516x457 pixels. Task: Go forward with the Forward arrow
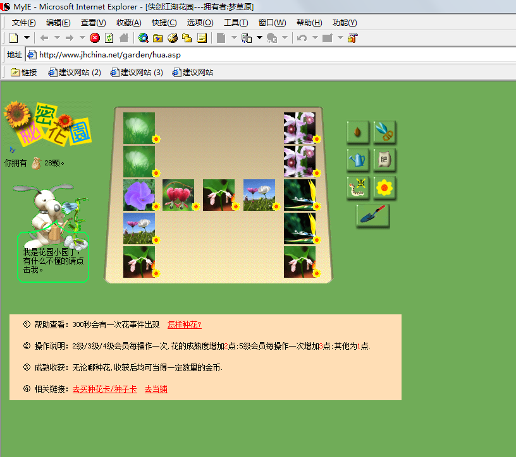click(70, 38)
